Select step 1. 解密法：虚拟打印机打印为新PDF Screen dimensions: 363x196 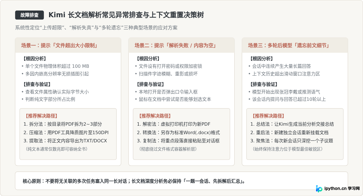174,124
